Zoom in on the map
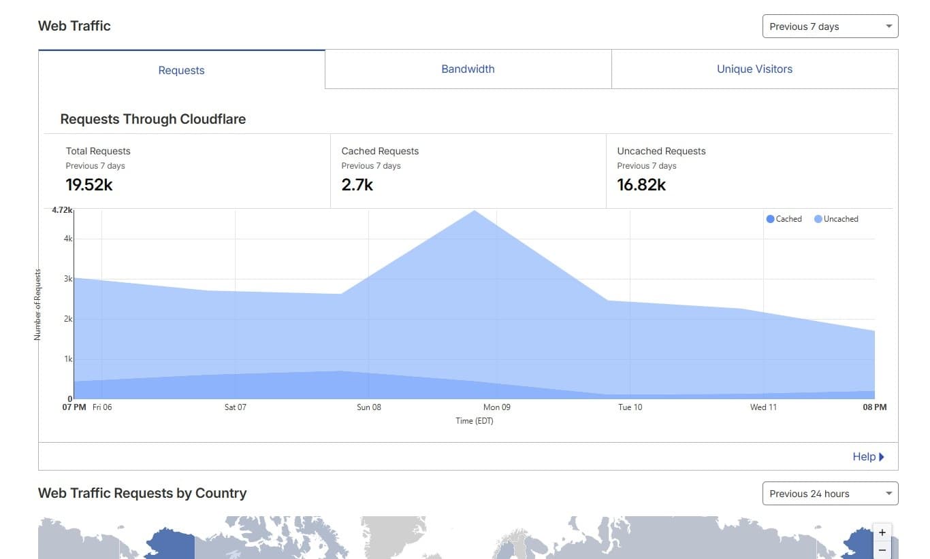 (882, 532)
